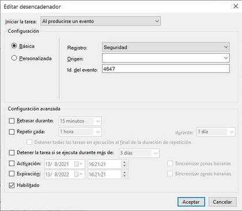Enable the Activación checkbox
Viewport: 242px width, 211px height.
pos(12,163)
